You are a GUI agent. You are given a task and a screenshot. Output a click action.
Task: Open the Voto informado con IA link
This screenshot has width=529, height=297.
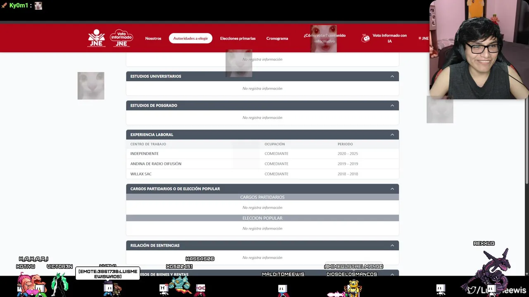(390, 38)
